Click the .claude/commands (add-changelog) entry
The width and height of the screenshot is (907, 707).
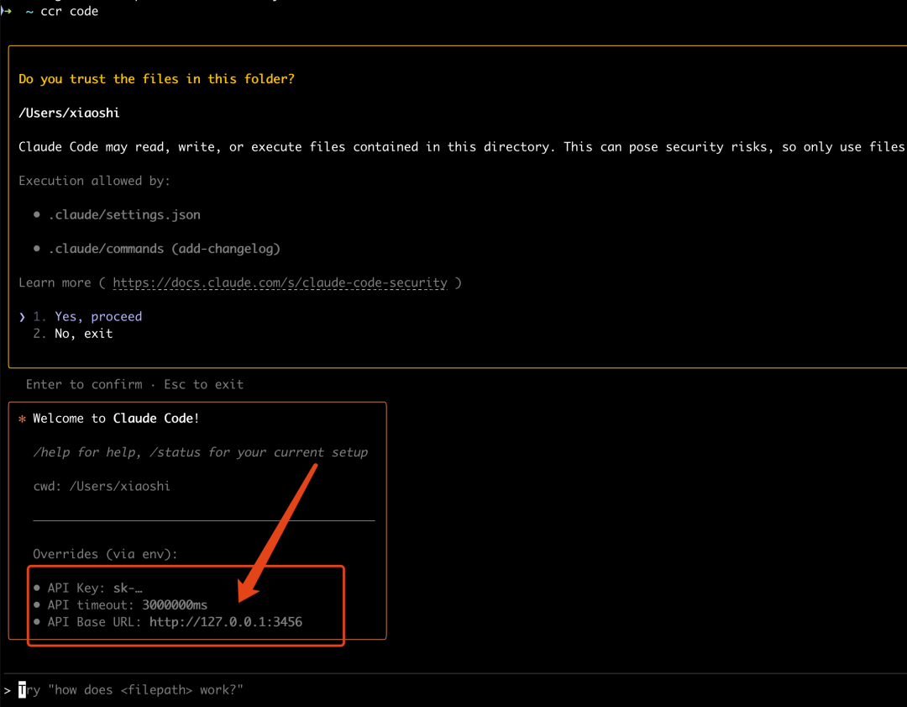point(165,249)
